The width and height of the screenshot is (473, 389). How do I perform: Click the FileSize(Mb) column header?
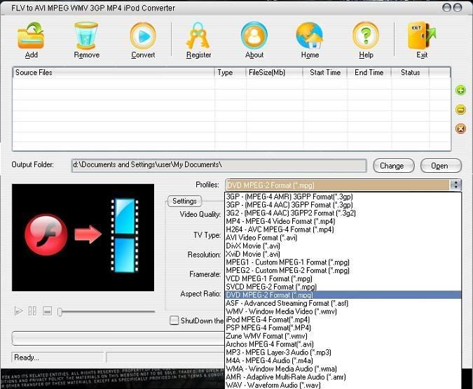click(274, 73)
